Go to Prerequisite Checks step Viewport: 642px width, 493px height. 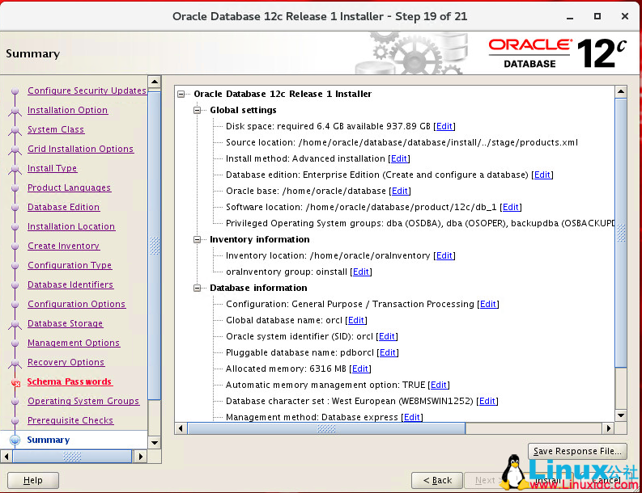click(70, 420)
